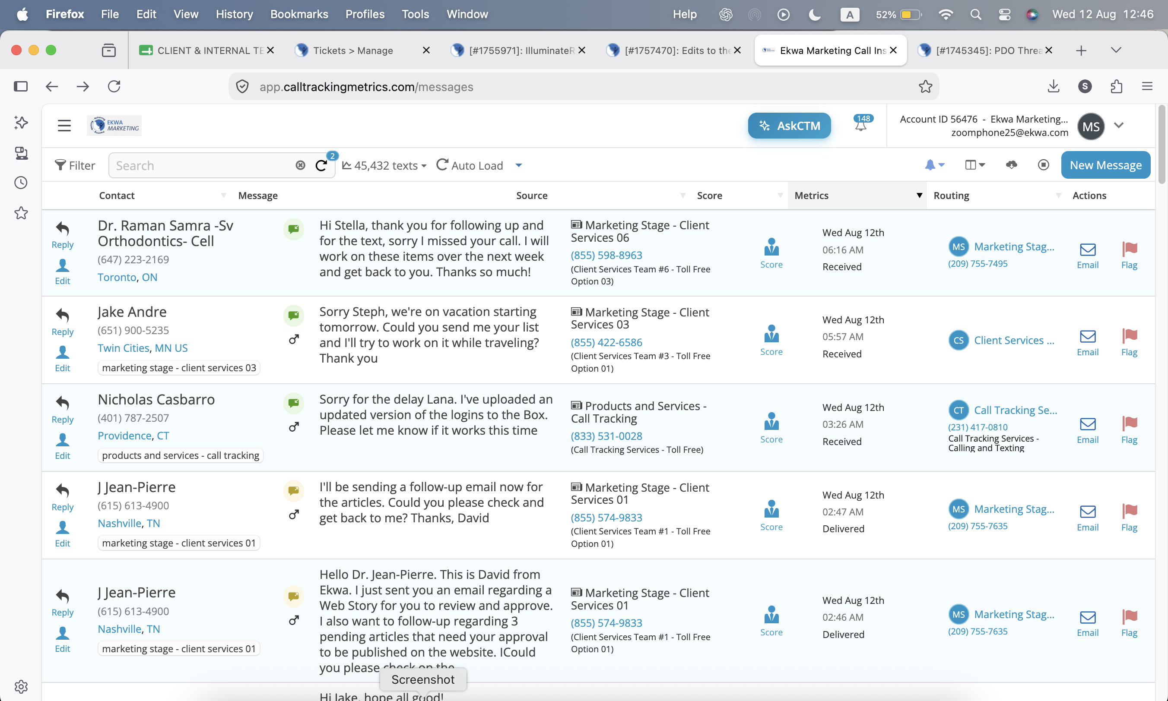1168x701 pixels.
Task: Refresh the texts list
Action: (321, 165)
